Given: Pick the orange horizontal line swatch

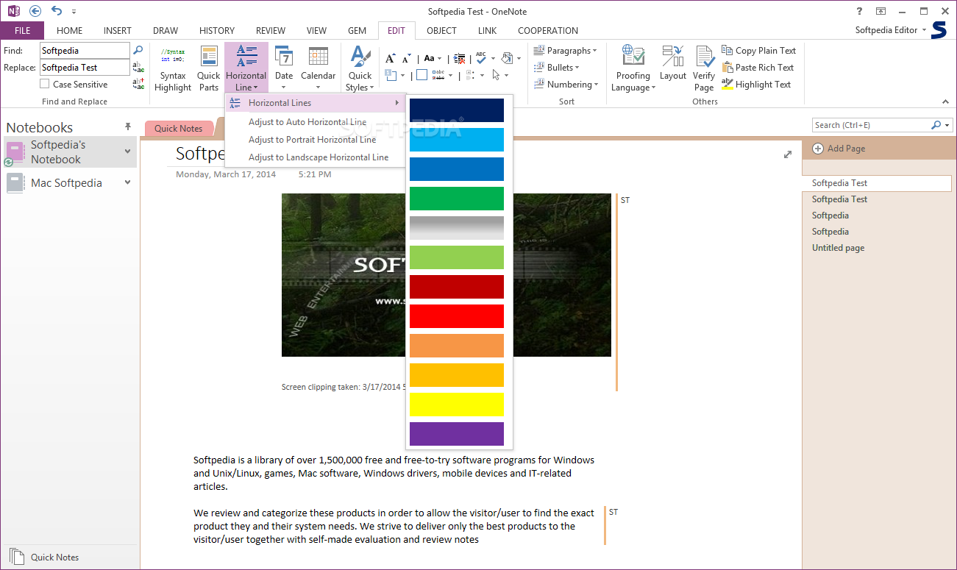Looking at the screenshot, I should click(x=457, y=346).
